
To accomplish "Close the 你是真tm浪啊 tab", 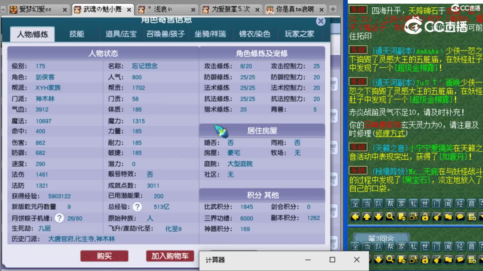I will [x=321, y=10].
